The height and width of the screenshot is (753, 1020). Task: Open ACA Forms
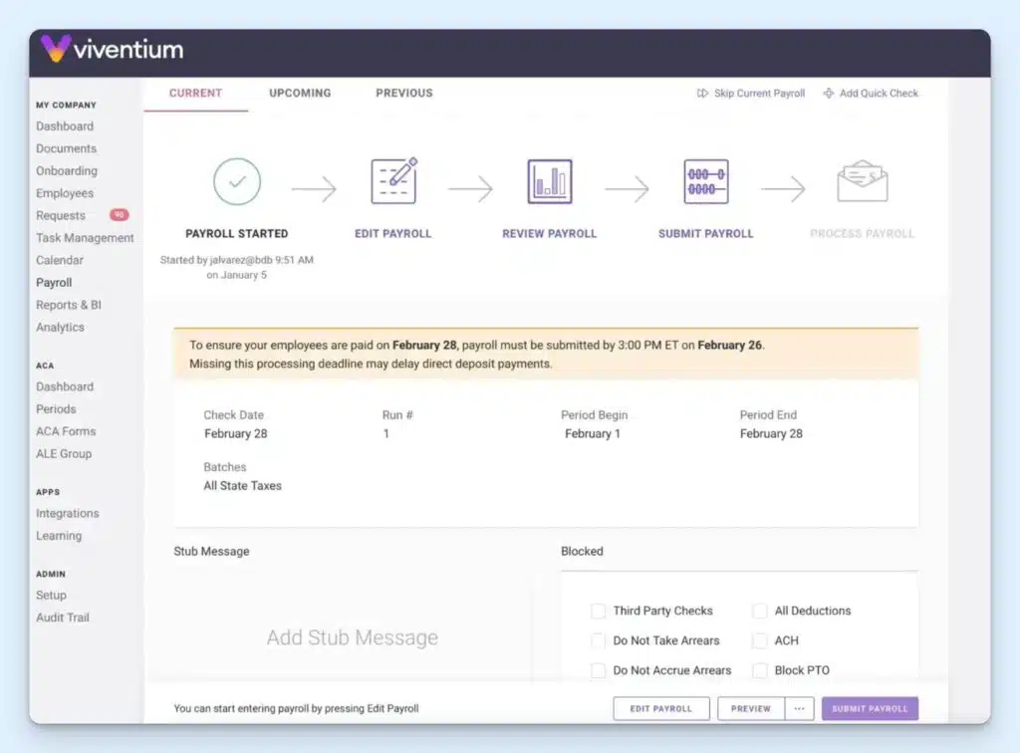66,431
